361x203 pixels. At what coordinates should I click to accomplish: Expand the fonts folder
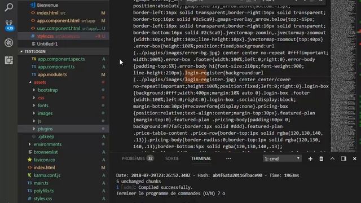(x=63, y=105)
